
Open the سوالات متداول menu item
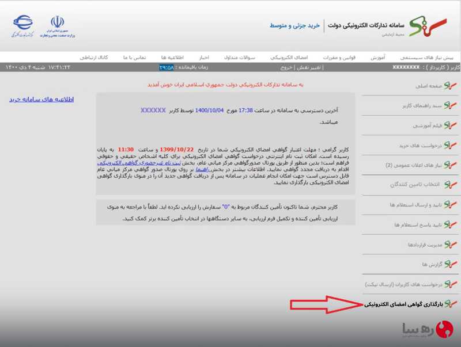pos(240,58)
